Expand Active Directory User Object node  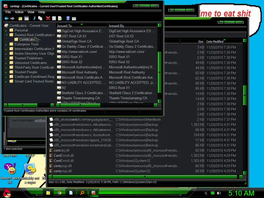(x=6, y=54)
